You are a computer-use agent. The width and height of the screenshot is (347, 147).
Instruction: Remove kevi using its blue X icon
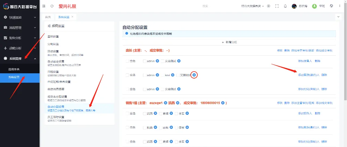point(172,75)
